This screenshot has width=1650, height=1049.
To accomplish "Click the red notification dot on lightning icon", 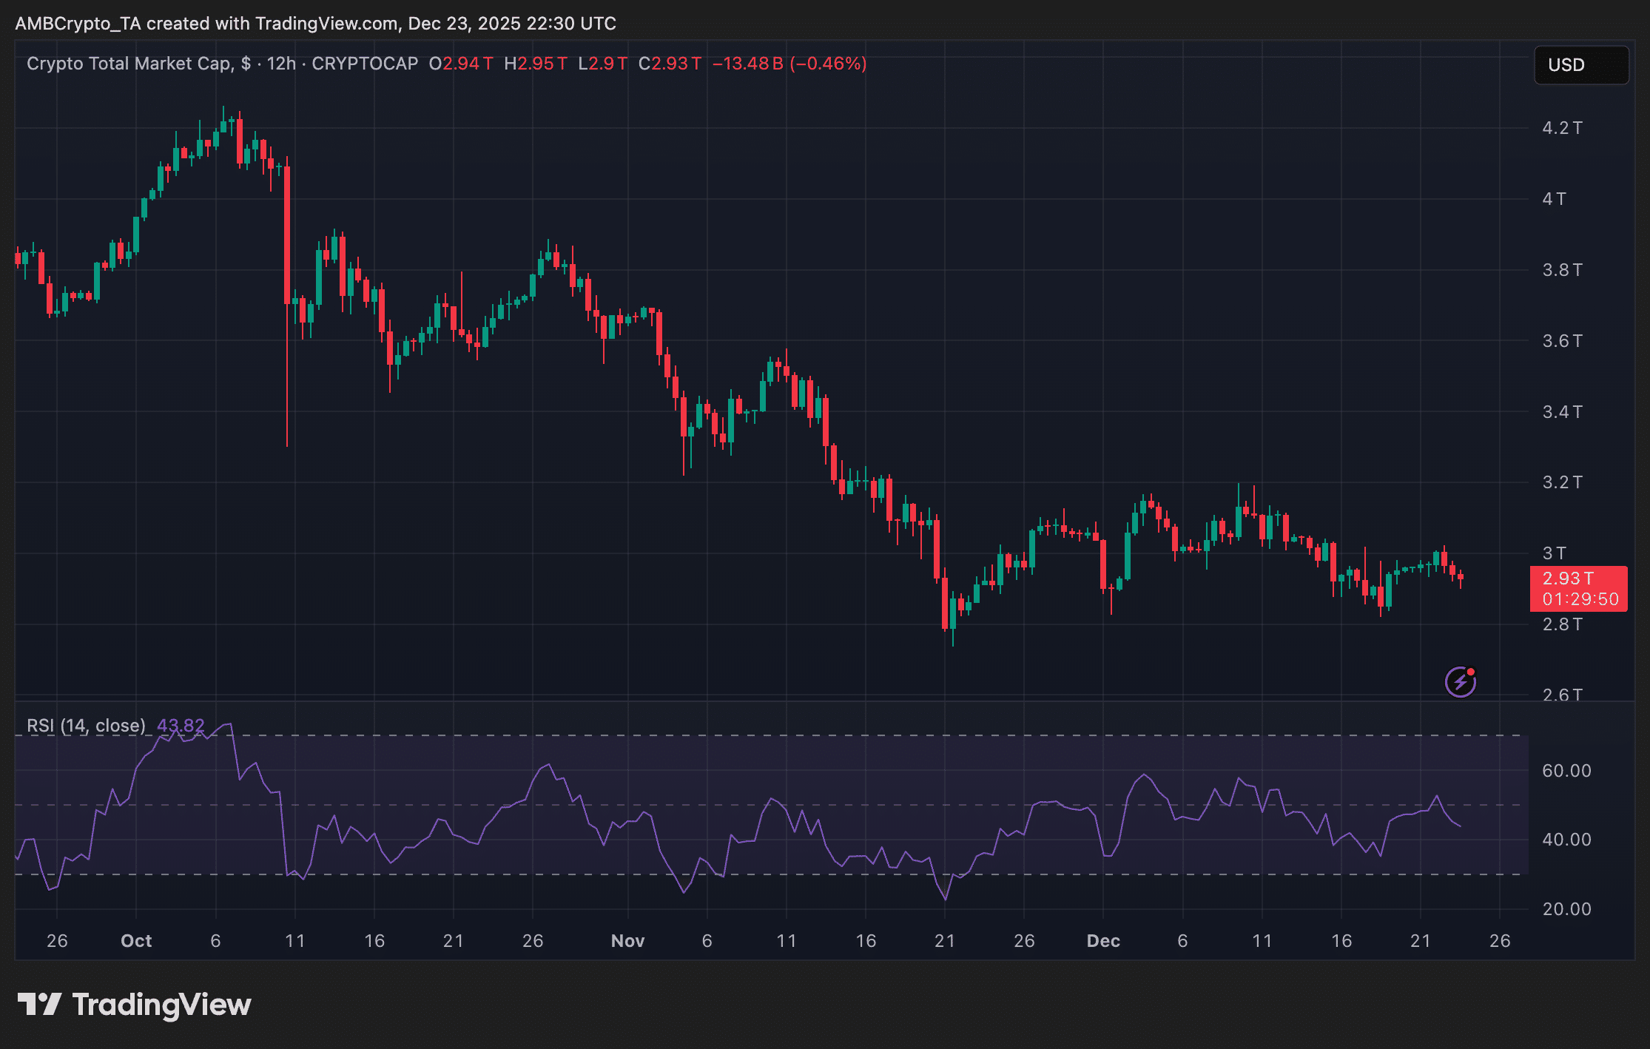I will pyautogui.click(x=1471, y=672).
